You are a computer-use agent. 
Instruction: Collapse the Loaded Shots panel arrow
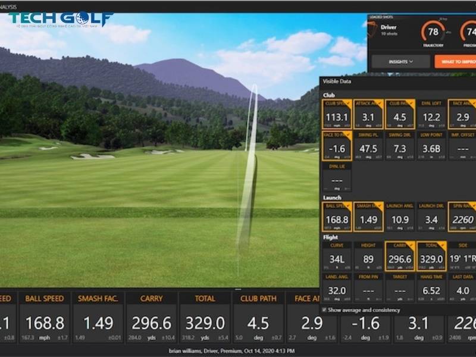[x=365, y=23]
